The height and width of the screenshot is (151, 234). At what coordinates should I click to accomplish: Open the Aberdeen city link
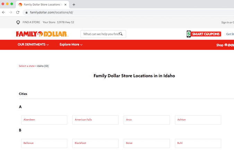44,120
